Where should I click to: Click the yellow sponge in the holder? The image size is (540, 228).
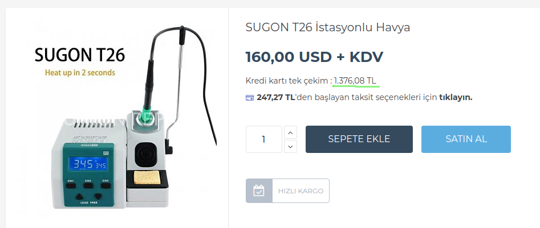point(147,177)
